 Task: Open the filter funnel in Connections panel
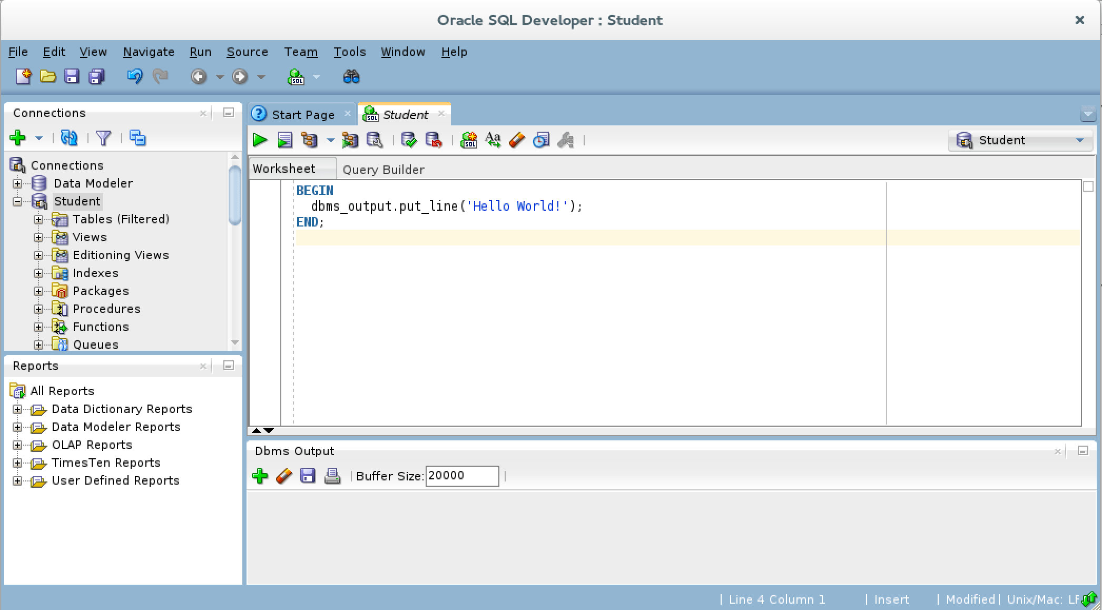(104, 139)
